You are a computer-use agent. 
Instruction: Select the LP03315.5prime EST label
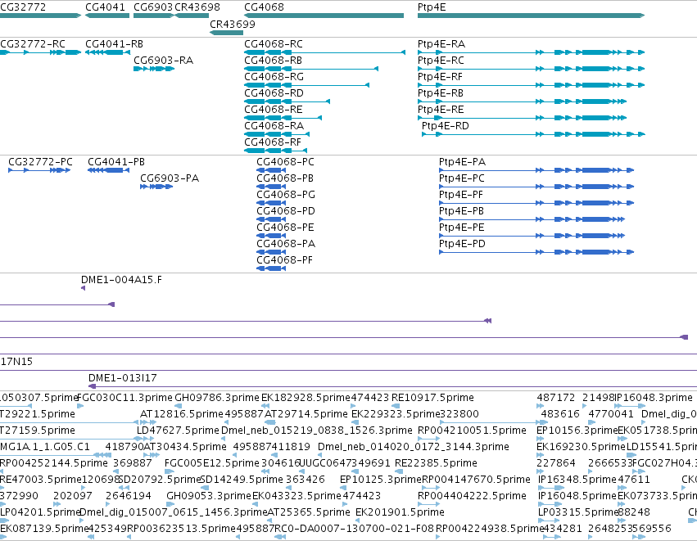578,512
